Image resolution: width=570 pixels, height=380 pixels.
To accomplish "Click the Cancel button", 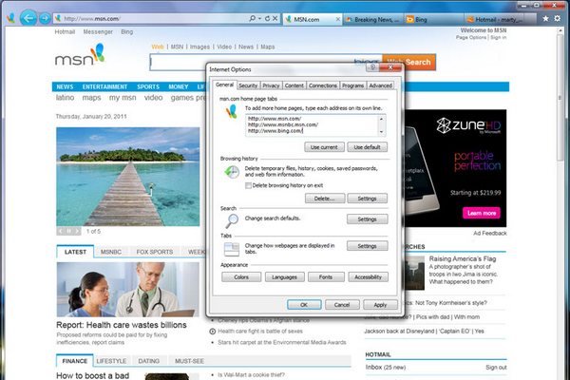I will coord(342,305).
